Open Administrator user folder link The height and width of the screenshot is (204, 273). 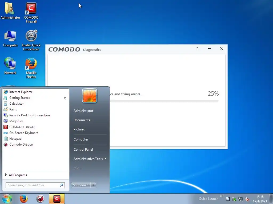point(83,111)
